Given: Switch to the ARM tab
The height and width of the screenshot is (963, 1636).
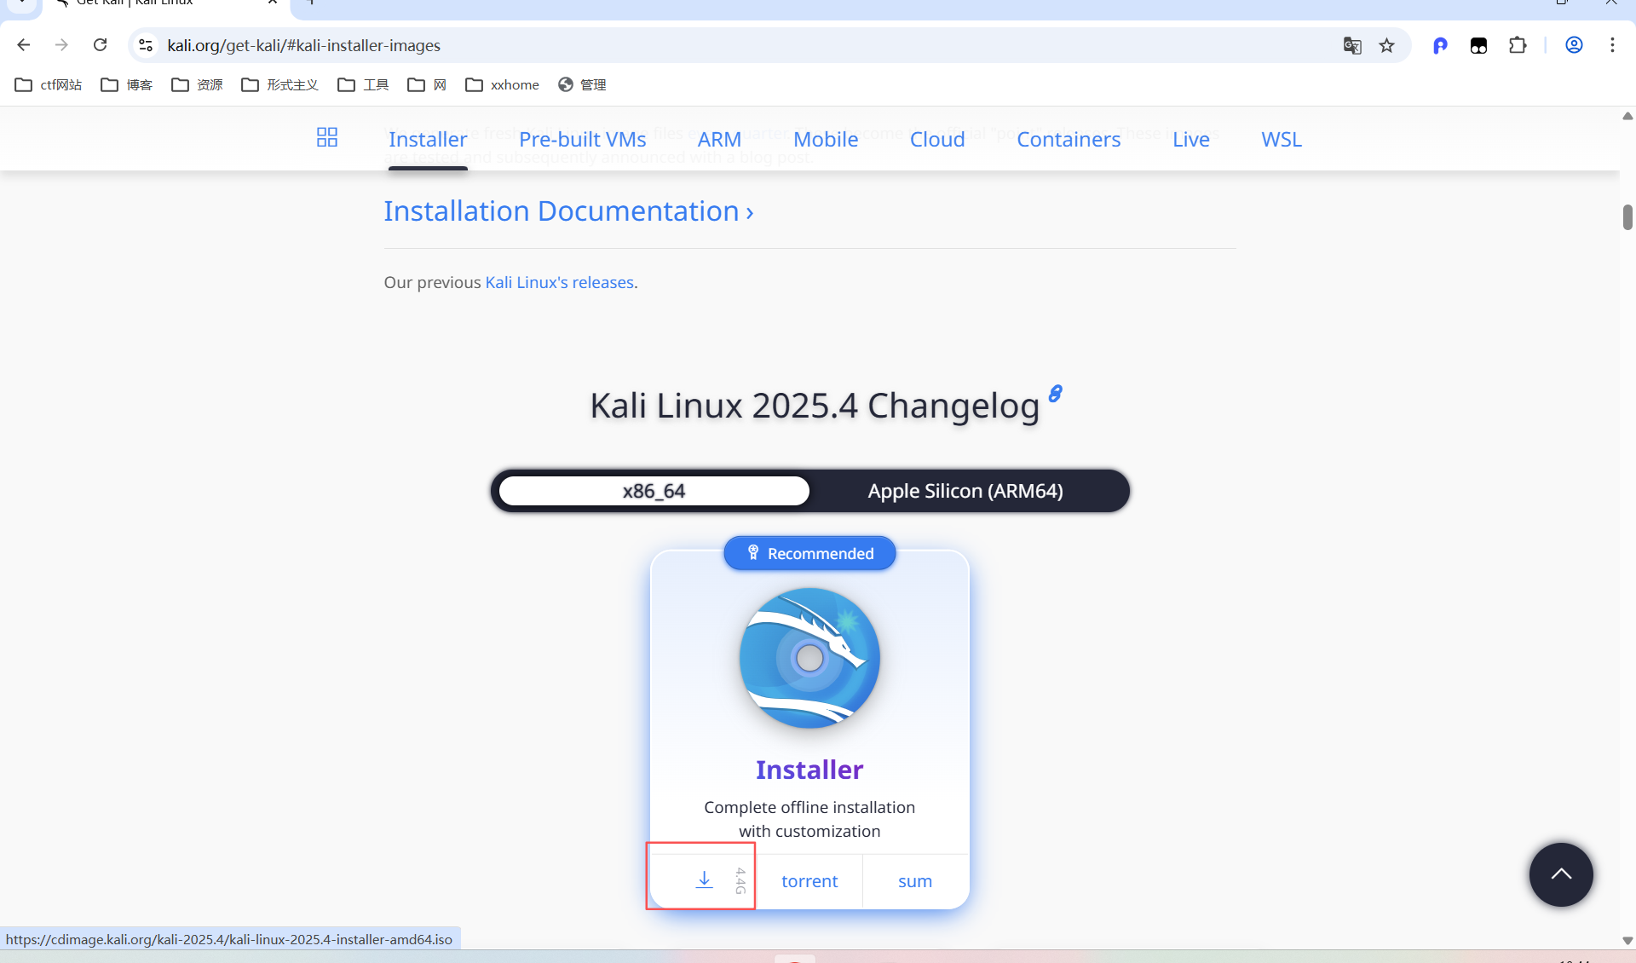Looking at the screenshot, I should tap(719, 139).
